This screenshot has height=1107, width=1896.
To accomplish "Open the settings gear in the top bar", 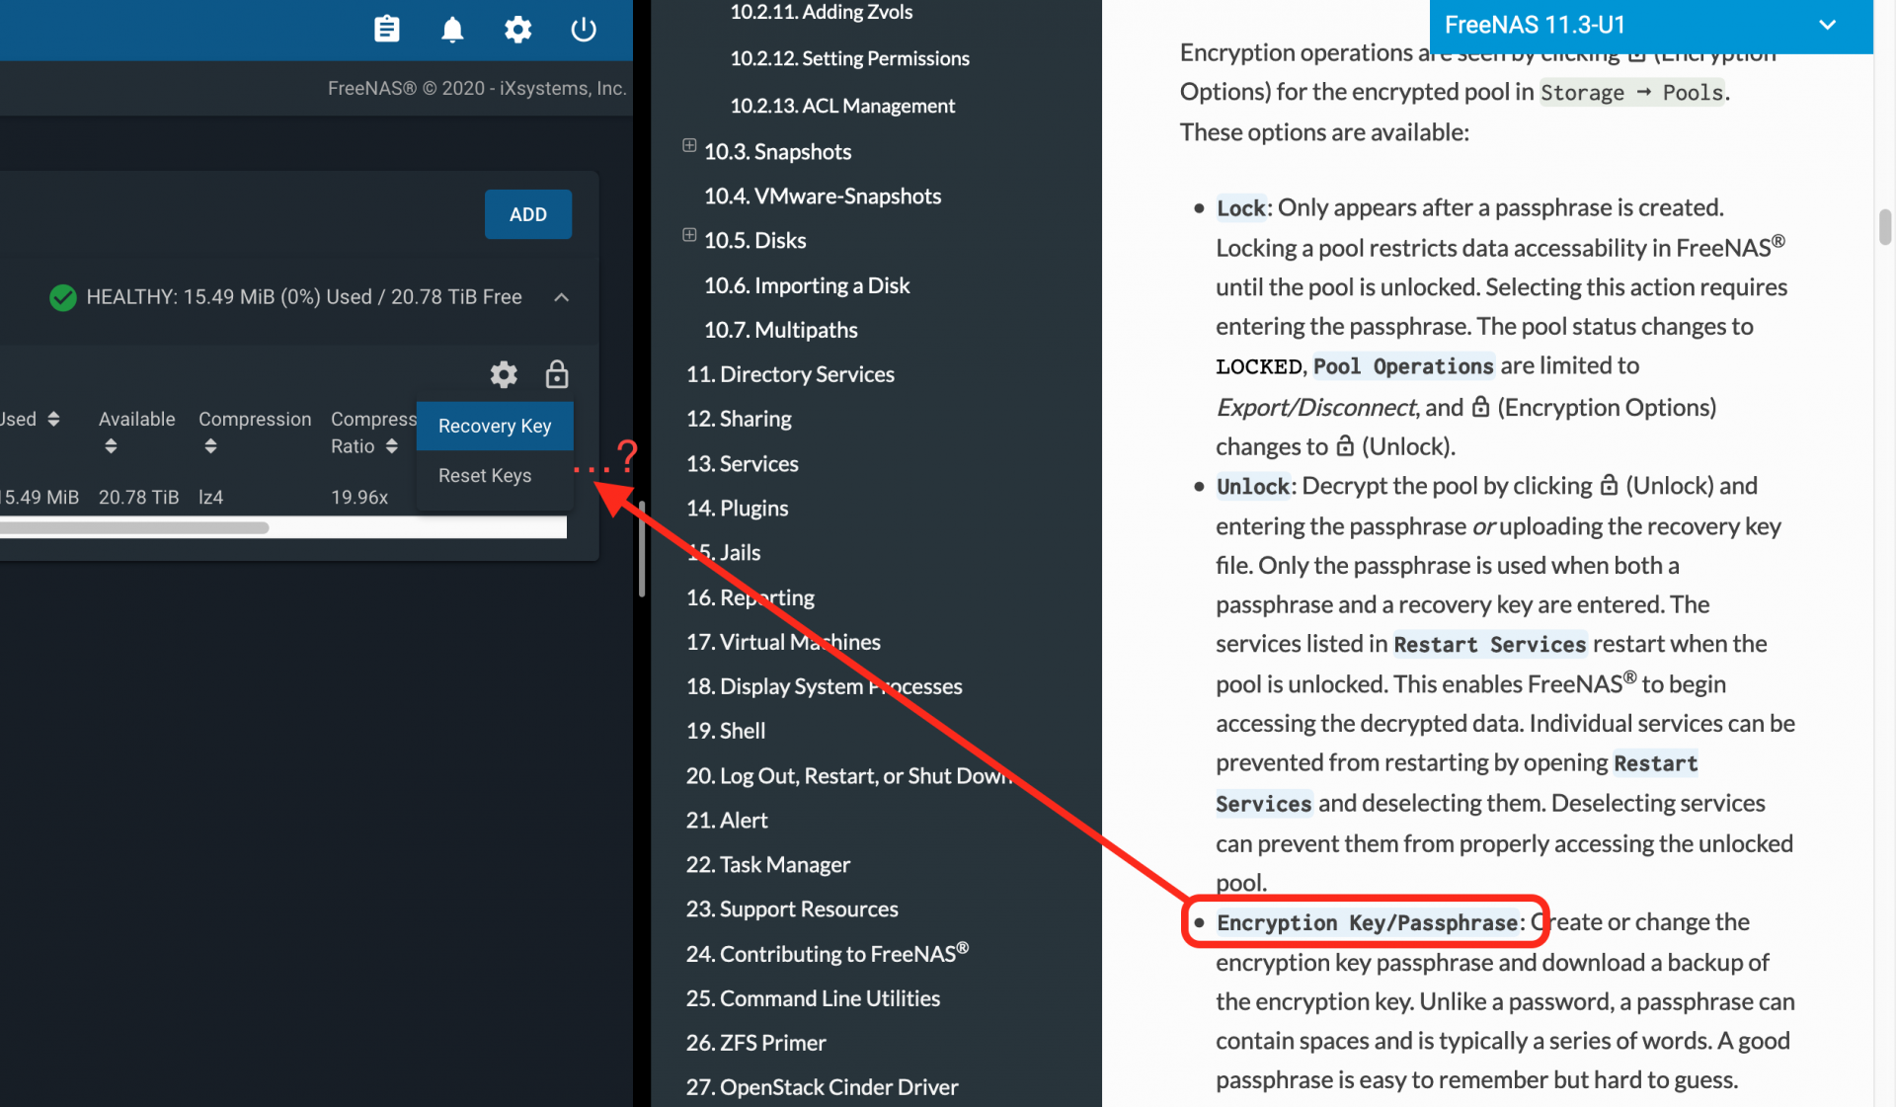I will [x=517, y=30].
